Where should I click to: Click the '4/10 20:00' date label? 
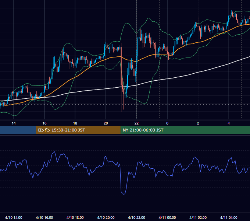coord(106,217)
